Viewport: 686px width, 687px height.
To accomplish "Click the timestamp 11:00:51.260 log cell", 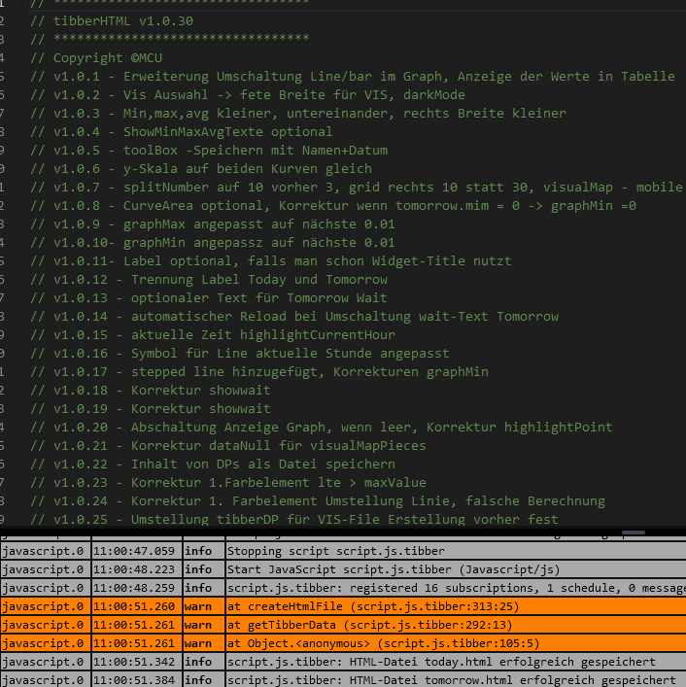I will pyautogui.click(x=136, y=606).
